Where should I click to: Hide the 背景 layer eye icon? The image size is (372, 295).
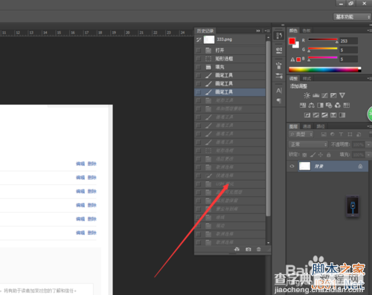(x=292, y=166)
